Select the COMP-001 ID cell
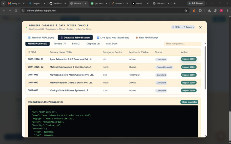 coord(33,75)
